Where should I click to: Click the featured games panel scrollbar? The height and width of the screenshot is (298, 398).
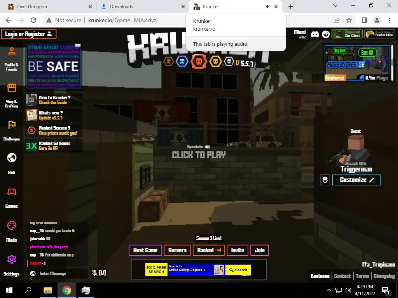click(x=393, y=63)
